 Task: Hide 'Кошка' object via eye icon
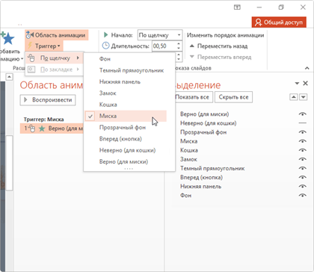(302, 150)
